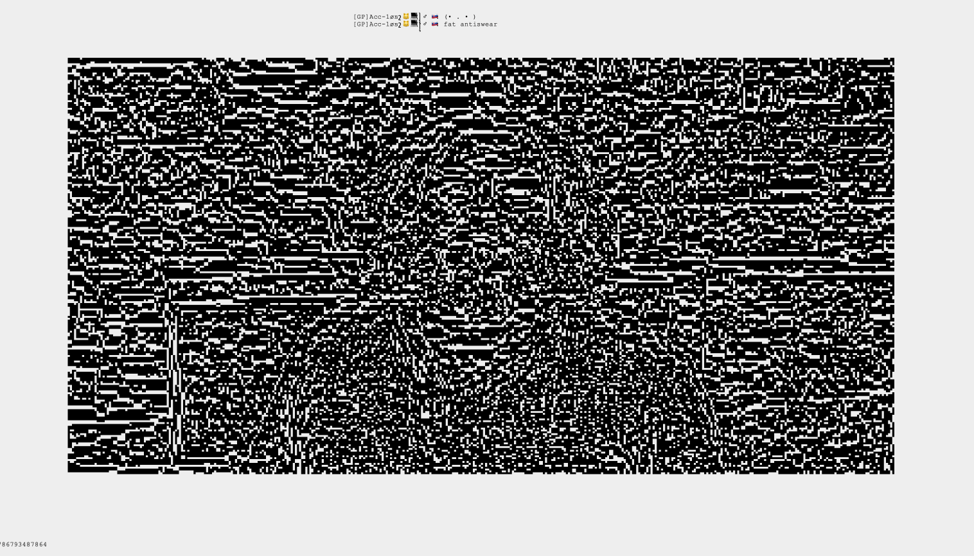Click the male symbol before 'fat antiswear'
The height and width of the screenshot is (556, 974).
pyautogui.click(x=425, y=24)
